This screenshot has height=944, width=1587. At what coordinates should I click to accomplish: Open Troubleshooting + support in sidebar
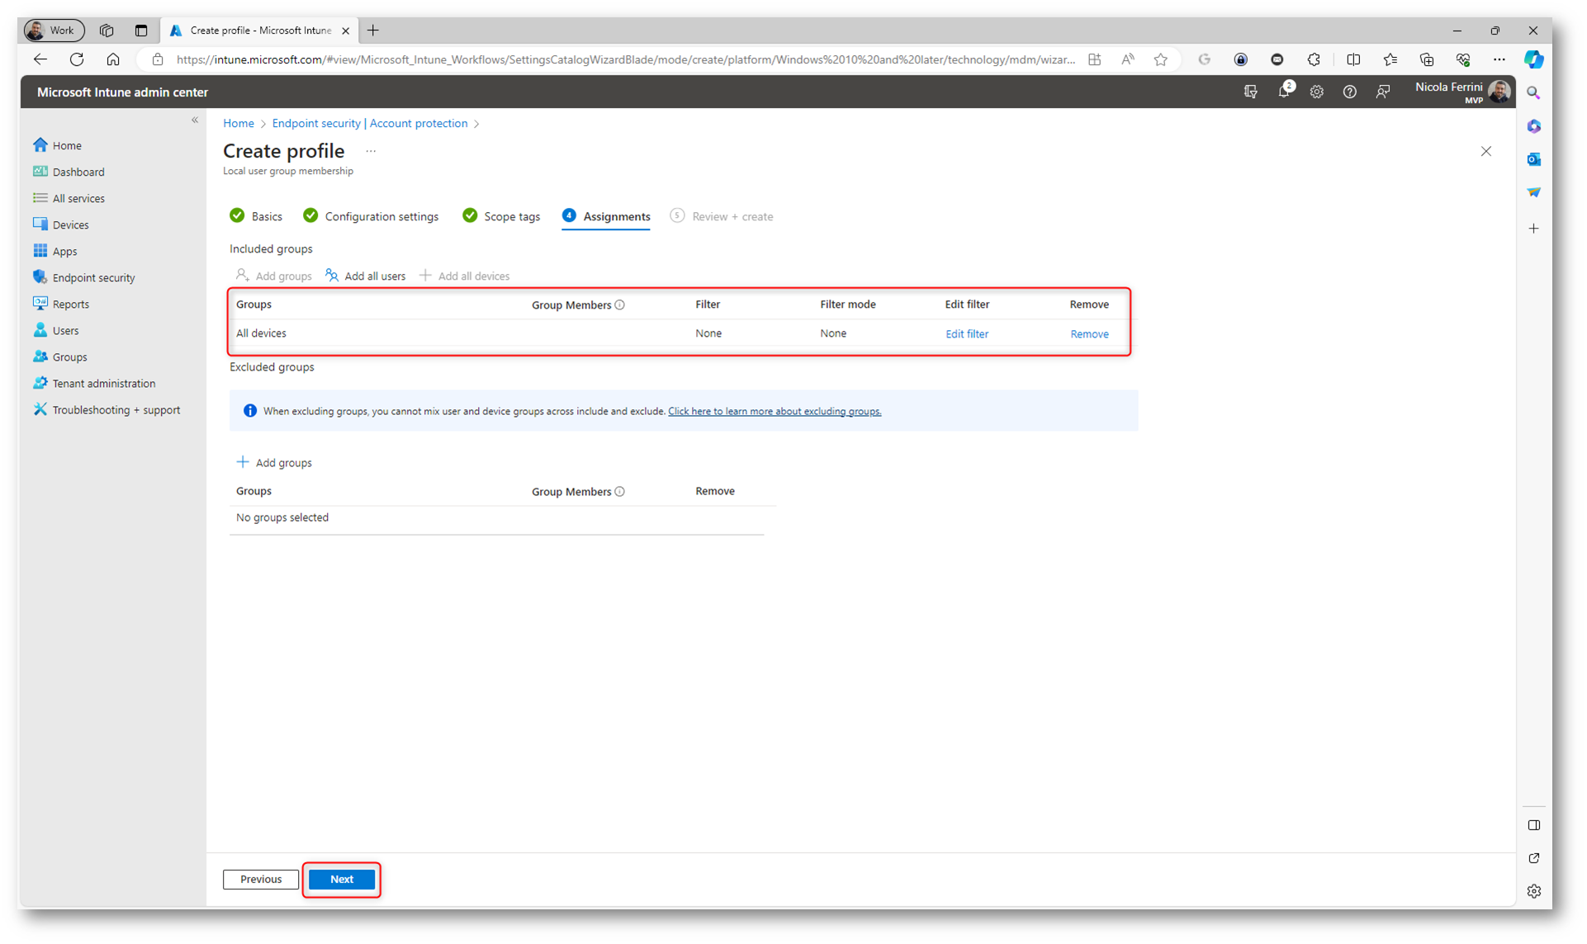116,410
